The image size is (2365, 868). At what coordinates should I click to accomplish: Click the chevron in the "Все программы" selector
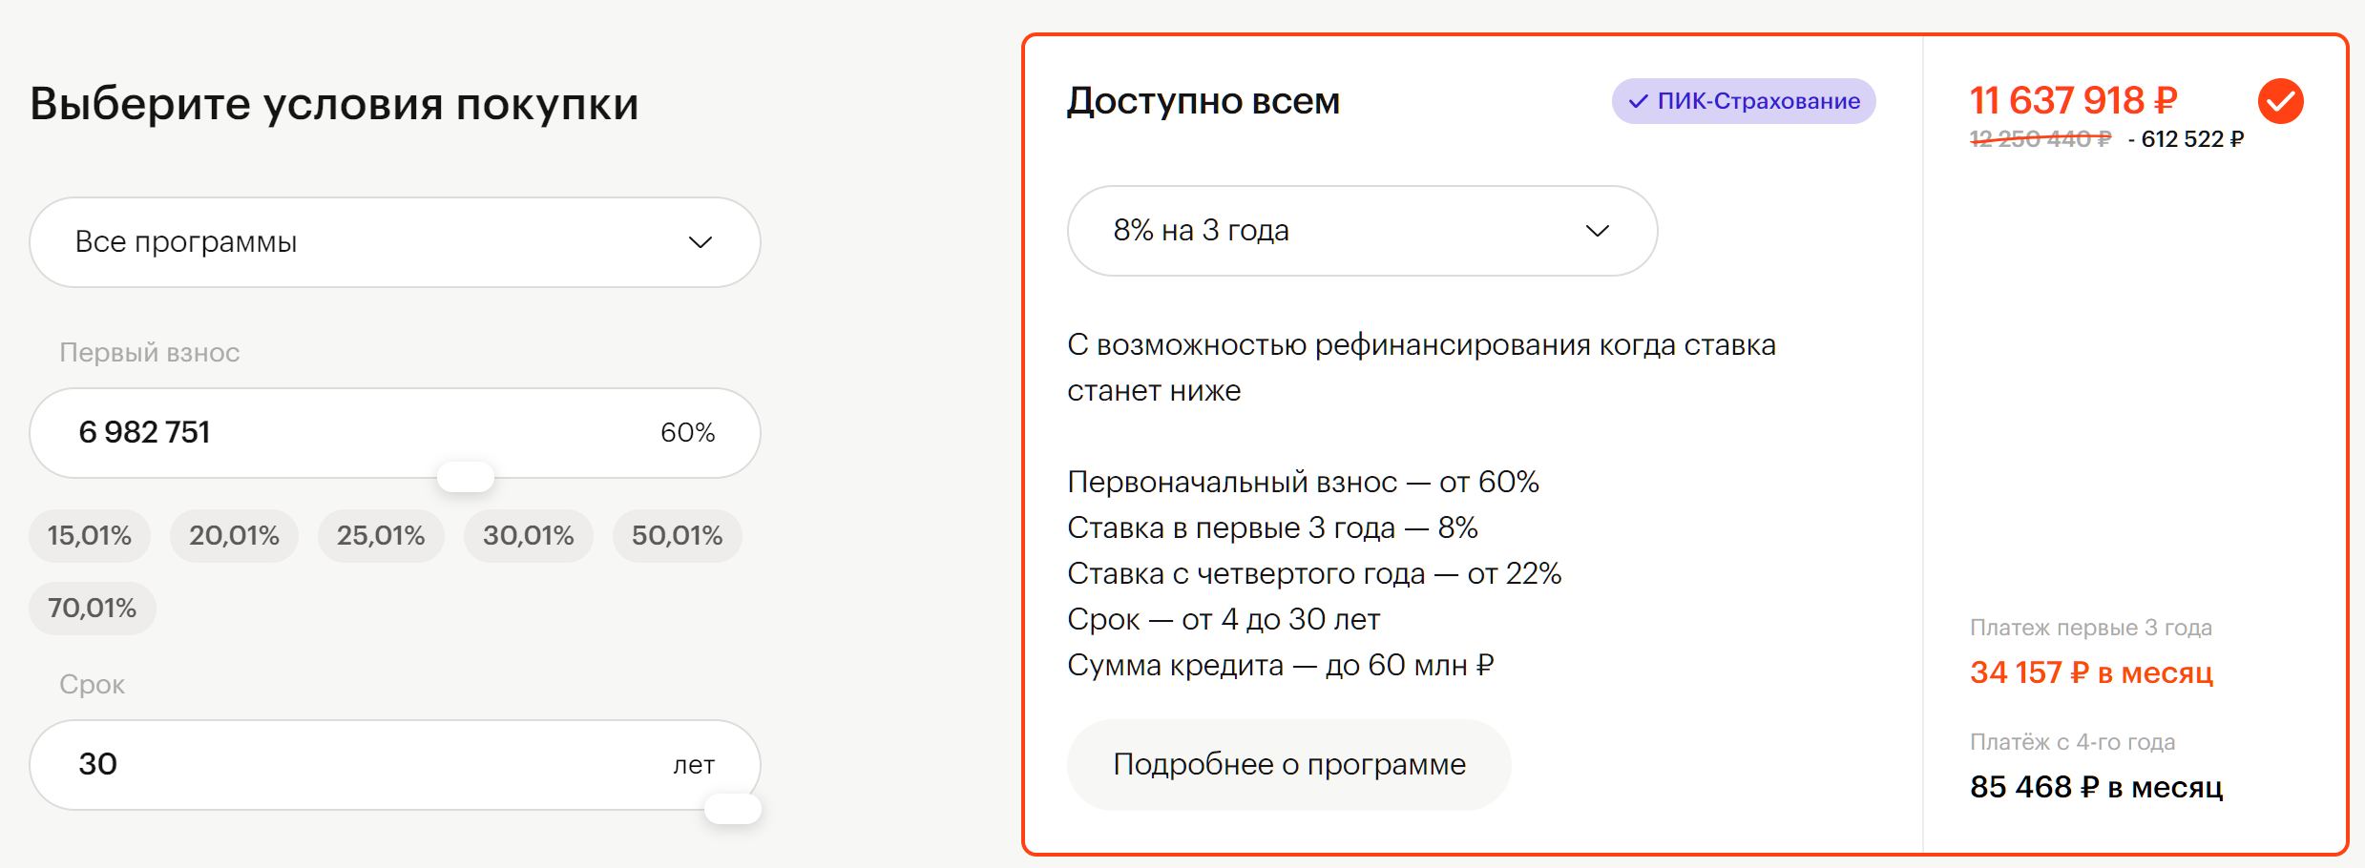tap(701, 242)
